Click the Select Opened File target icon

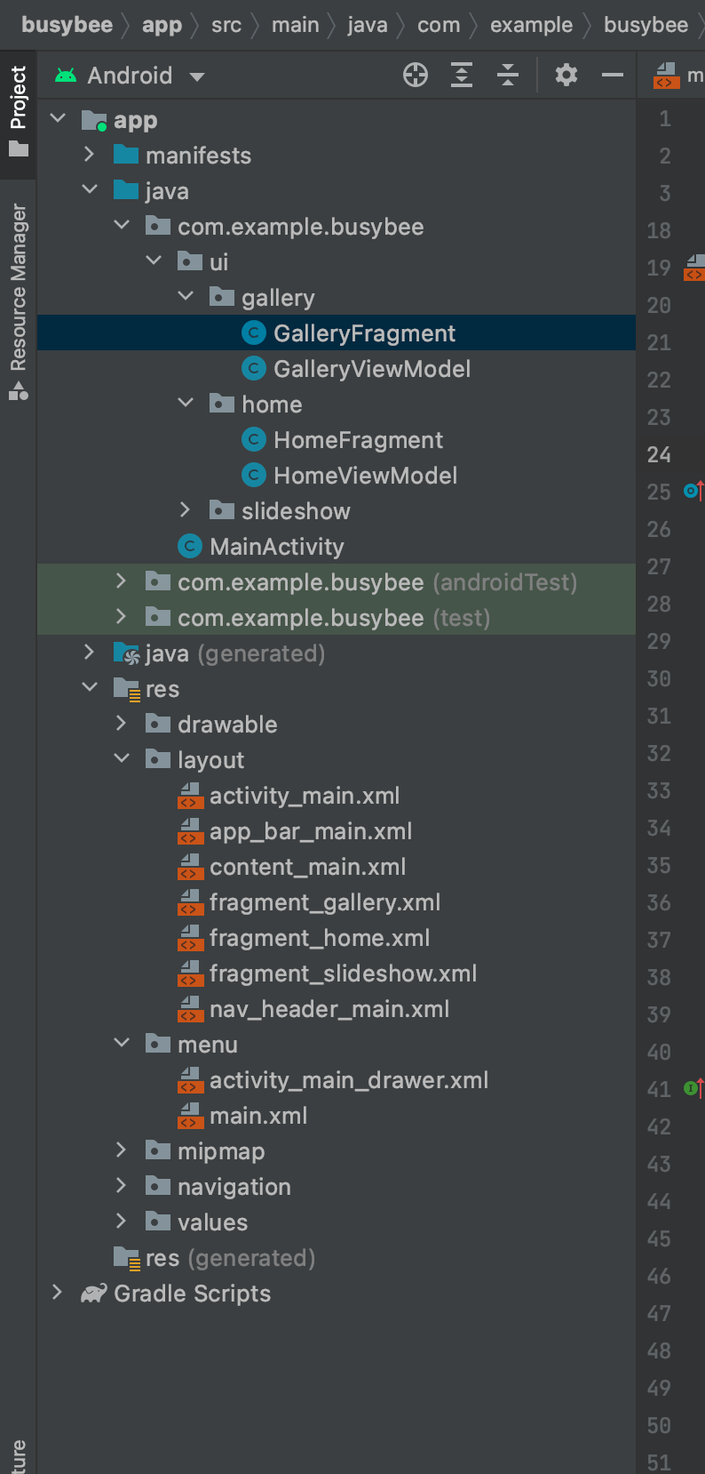415,76
